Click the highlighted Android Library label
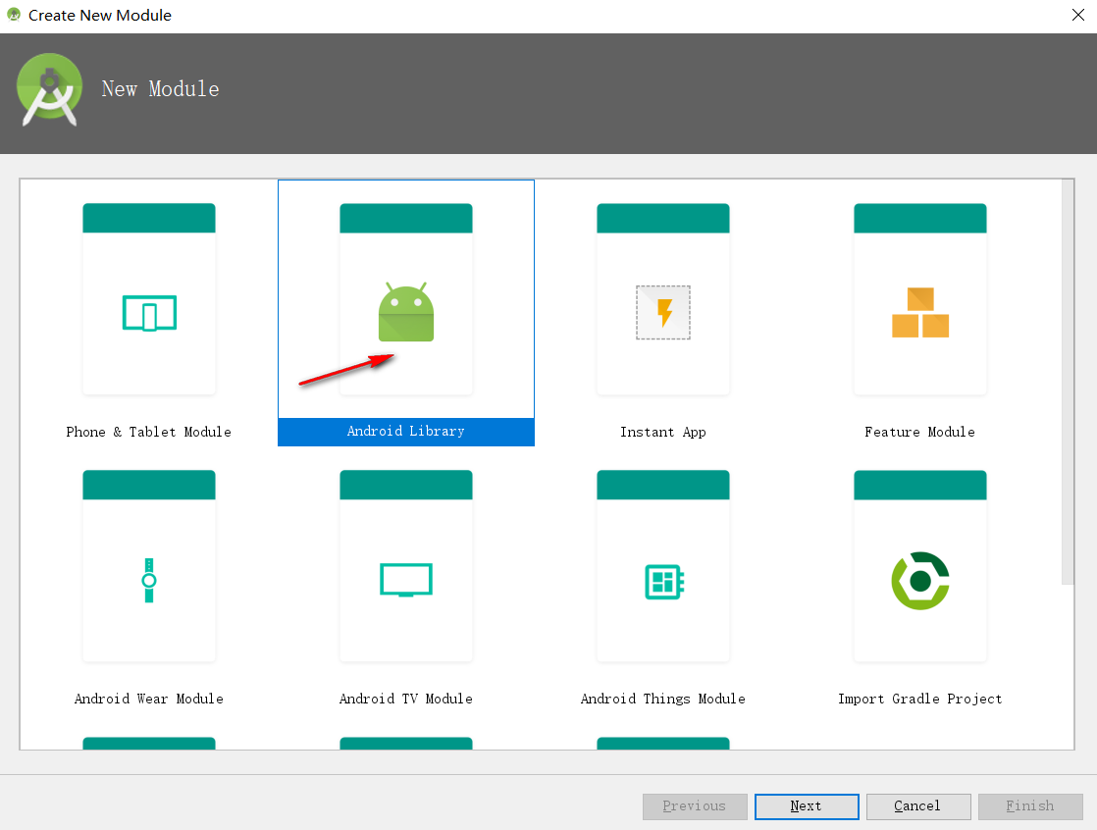 coord(406,432)
